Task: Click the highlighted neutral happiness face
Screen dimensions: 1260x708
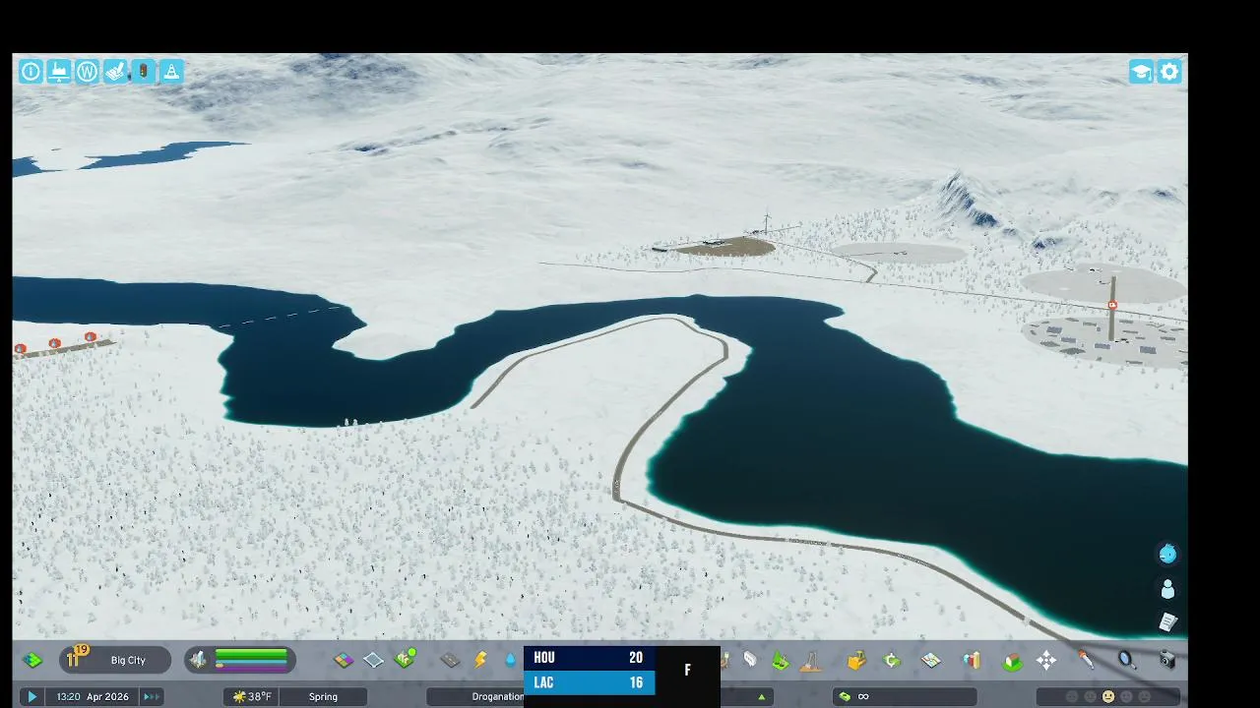Action: [x=1108, y=696]
